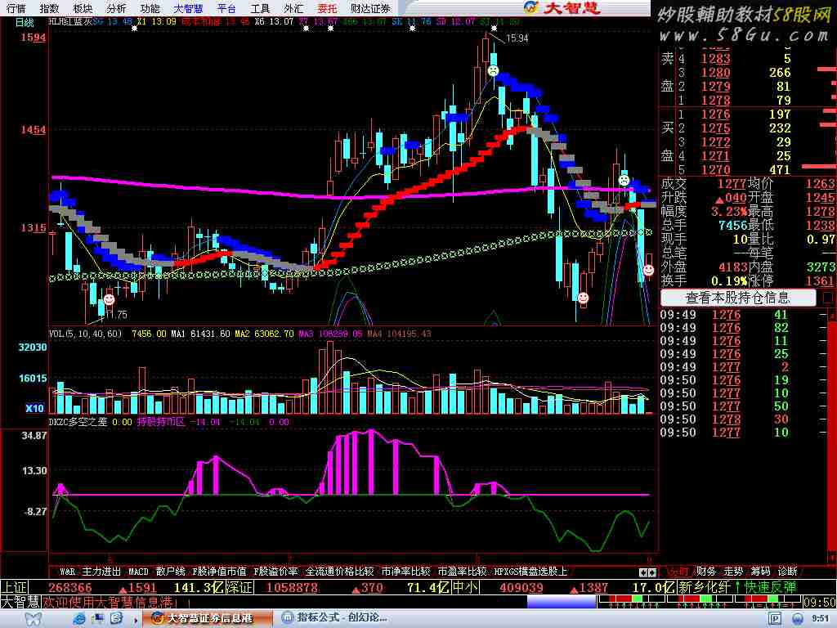Click sell level 1 price 1278
Viewport: 837px width, 628px height.
[715, 101]
